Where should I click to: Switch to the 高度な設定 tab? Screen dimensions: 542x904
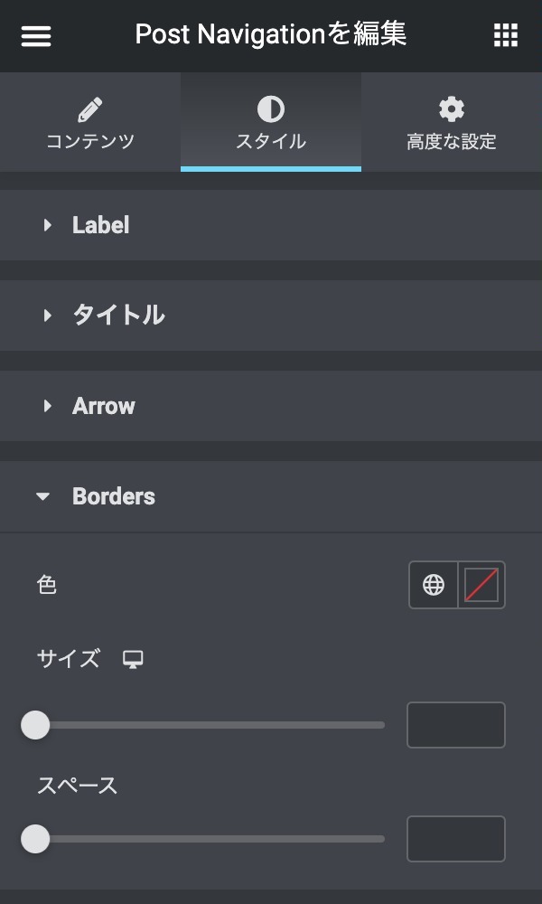point(452,142)
